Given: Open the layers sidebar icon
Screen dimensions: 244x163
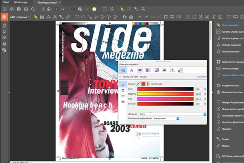Looking at the screenshot, I should tap(4, 44).
